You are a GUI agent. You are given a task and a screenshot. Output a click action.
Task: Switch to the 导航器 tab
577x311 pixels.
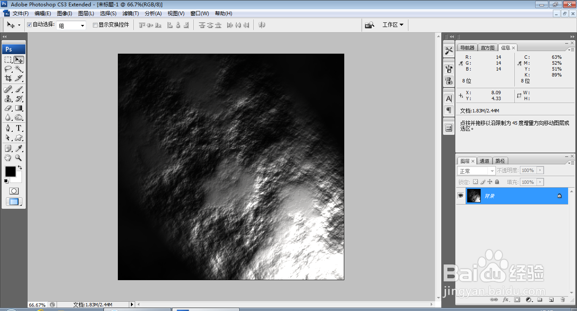(467, 48)
